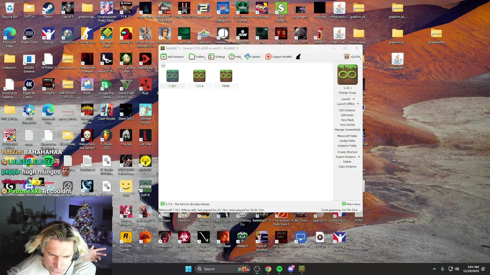Open the Recycle Bin desktop icon
The image size is (490, 275).
coord(10,10)
